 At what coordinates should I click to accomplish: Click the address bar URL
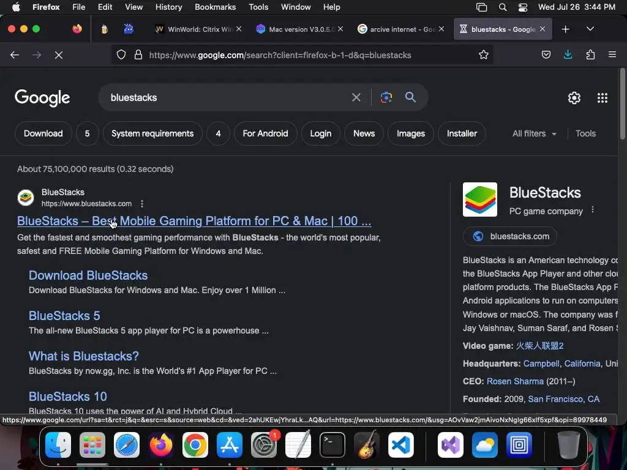(280, 55)
